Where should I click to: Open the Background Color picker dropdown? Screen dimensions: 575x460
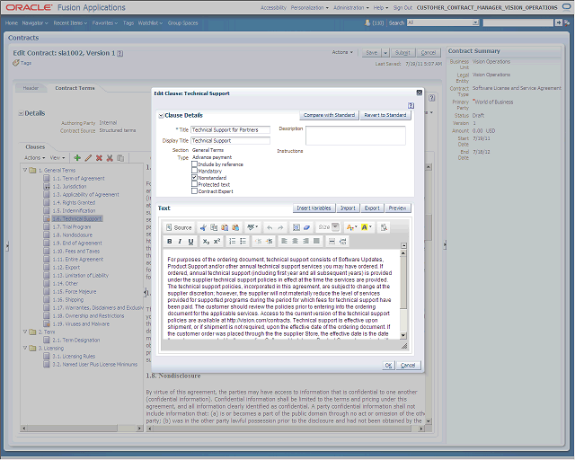366,228
